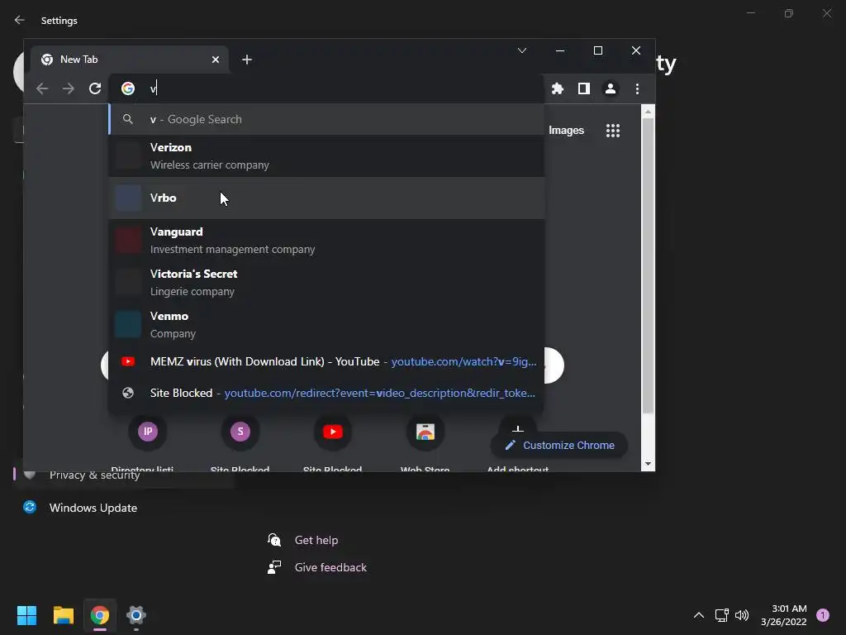Open the tab search chevron in Chrome
This screenshot has height=635, width=846.
tap(522, 50)
